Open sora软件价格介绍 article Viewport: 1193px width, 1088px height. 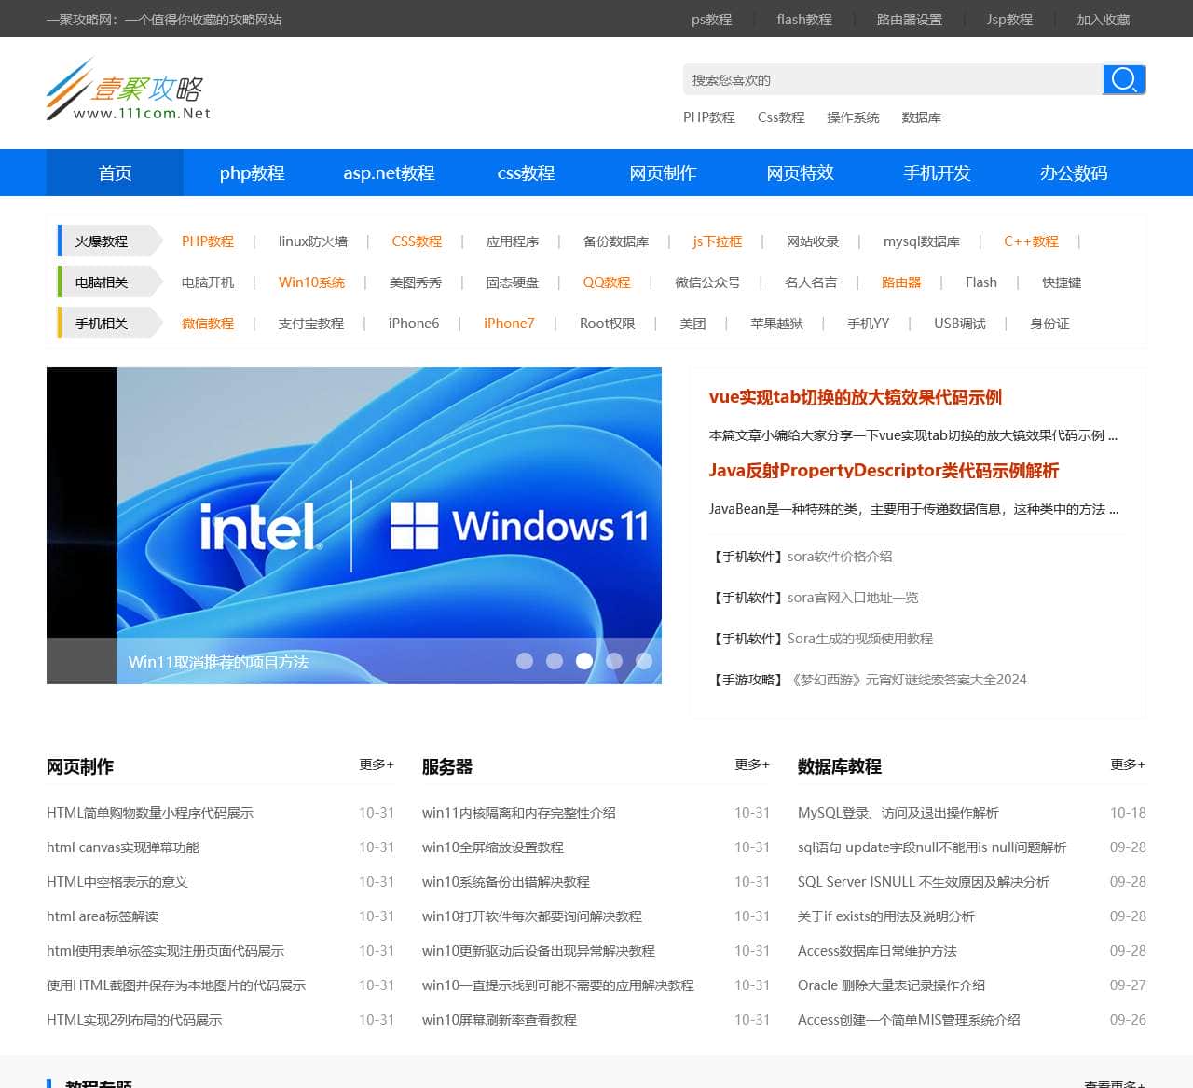click(840, 557)
